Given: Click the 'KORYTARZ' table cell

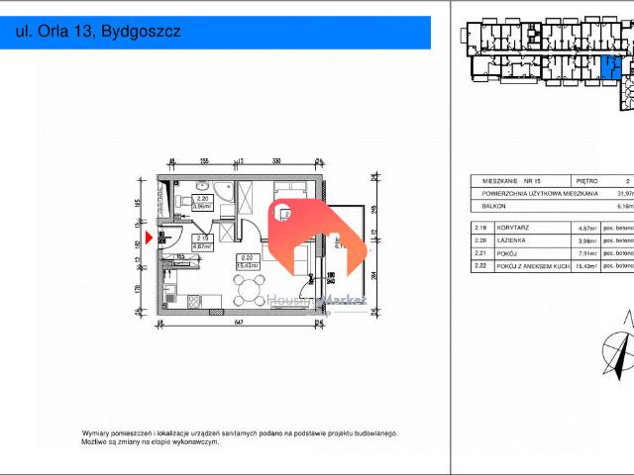Looking at the screenshot, I should (533, 228).
